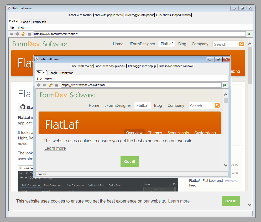Viewport: 261px width, 222px height.
Task: Select FlatLaf tab in inner frame
Action: (x=41, y=72)
